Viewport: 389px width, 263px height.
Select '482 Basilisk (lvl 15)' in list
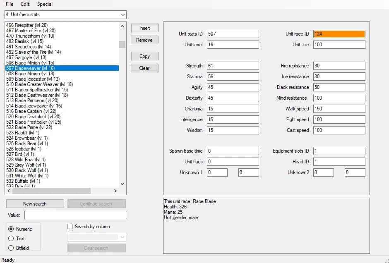click(62, 41)
